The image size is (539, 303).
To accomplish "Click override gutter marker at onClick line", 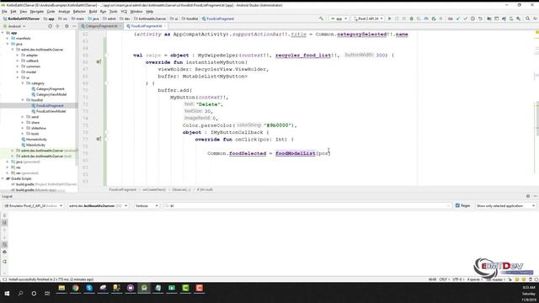I will [99, 139].
